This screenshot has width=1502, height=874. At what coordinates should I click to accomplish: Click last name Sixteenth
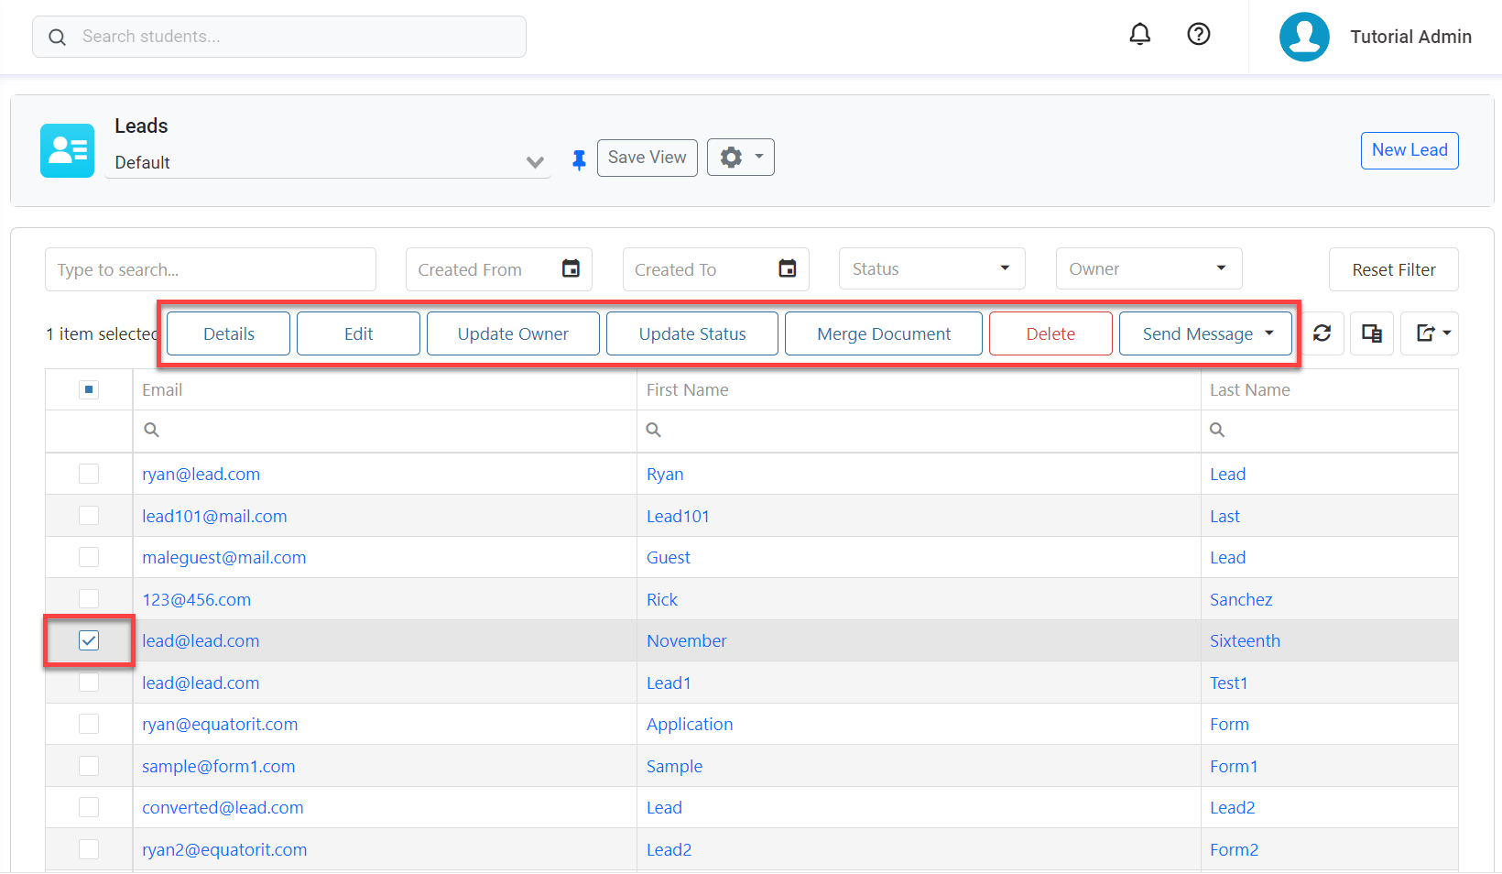coord(1245,640)
